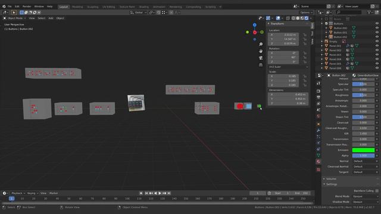Adjust the Alpha slider
381x214 pixels.
[x=363, y=156]
